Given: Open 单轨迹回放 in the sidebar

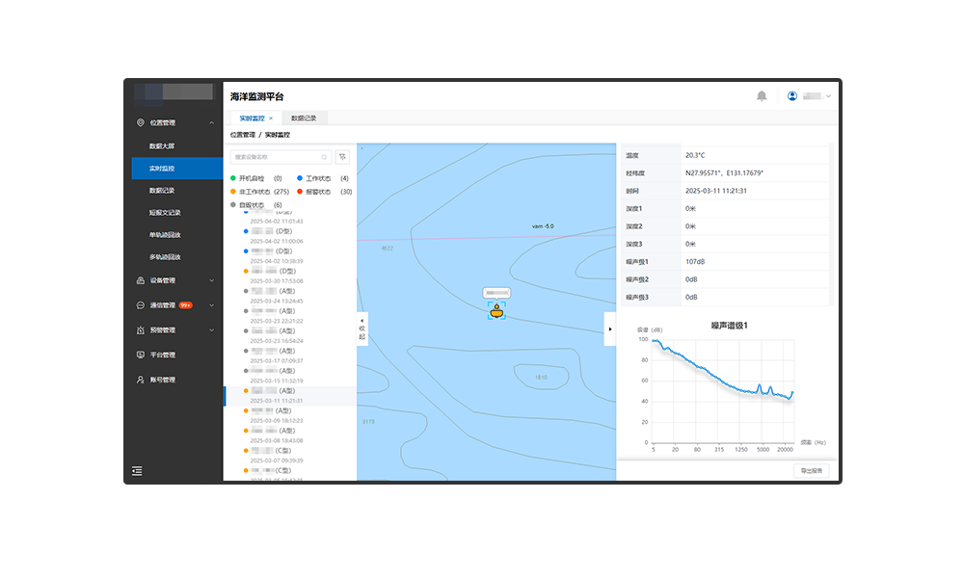Looking at the screenshot, I should coord(165,235).
